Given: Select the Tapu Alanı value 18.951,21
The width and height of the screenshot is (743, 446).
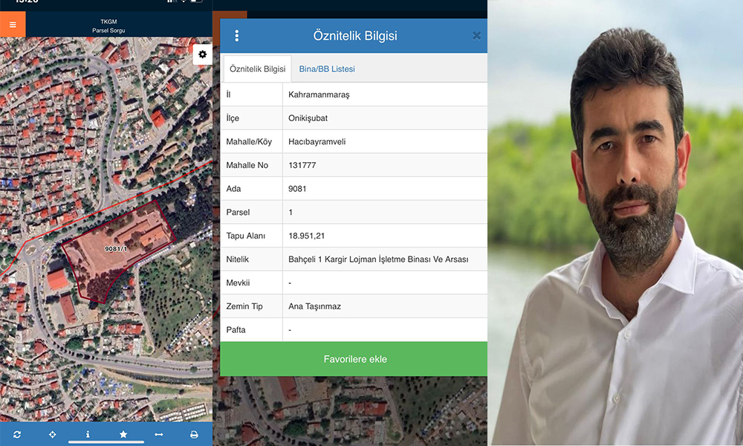Looking at the screenshot, I should [306, 236].
